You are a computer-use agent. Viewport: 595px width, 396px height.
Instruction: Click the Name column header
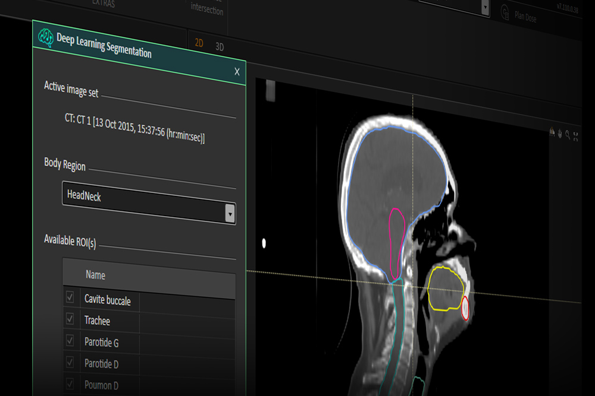coord(95,275)
